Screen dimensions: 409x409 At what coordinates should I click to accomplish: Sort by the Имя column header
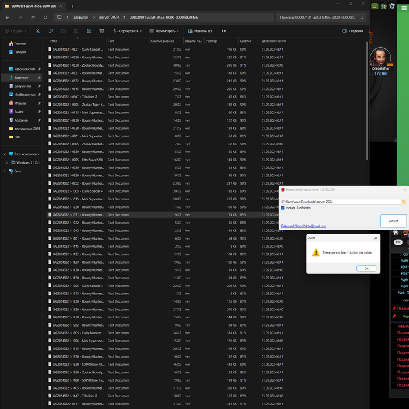click(x=54, y=41)
